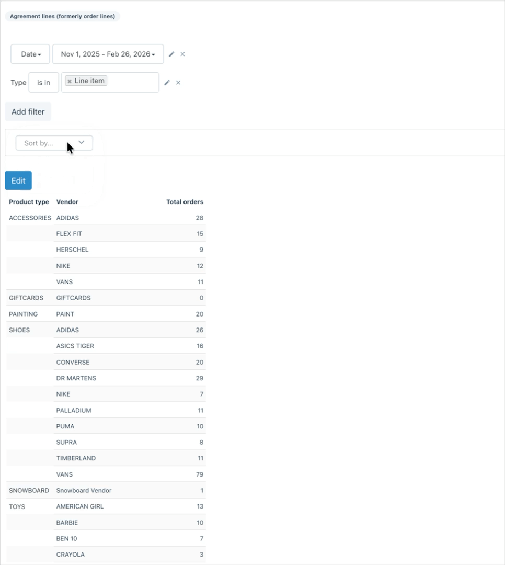Image resolution: width=505 pixels, height=565 pixels.
Task: Select the HERSCHEL vendor row
Action: click(130, 250)
